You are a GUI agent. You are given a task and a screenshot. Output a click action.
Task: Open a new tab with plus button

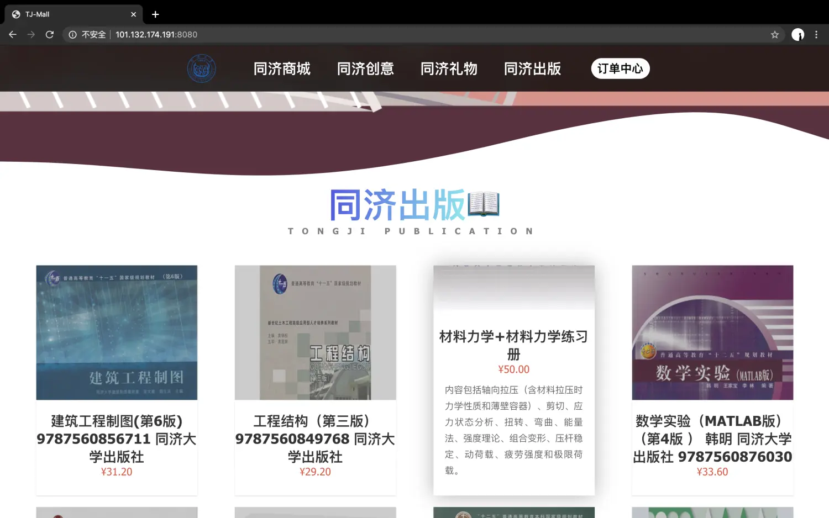coord(155,14)
